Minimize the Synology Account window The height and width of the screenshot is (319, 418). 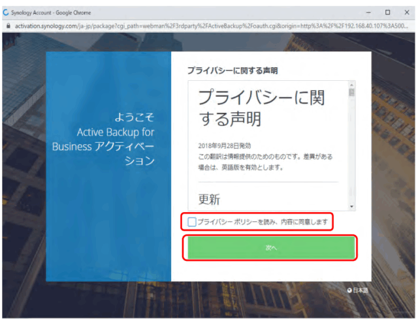coord(368,12)
